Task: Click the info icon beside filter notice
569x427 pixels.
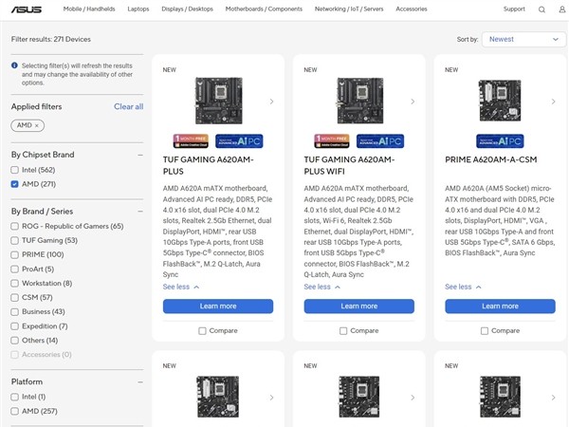Action: click(14, 65)
